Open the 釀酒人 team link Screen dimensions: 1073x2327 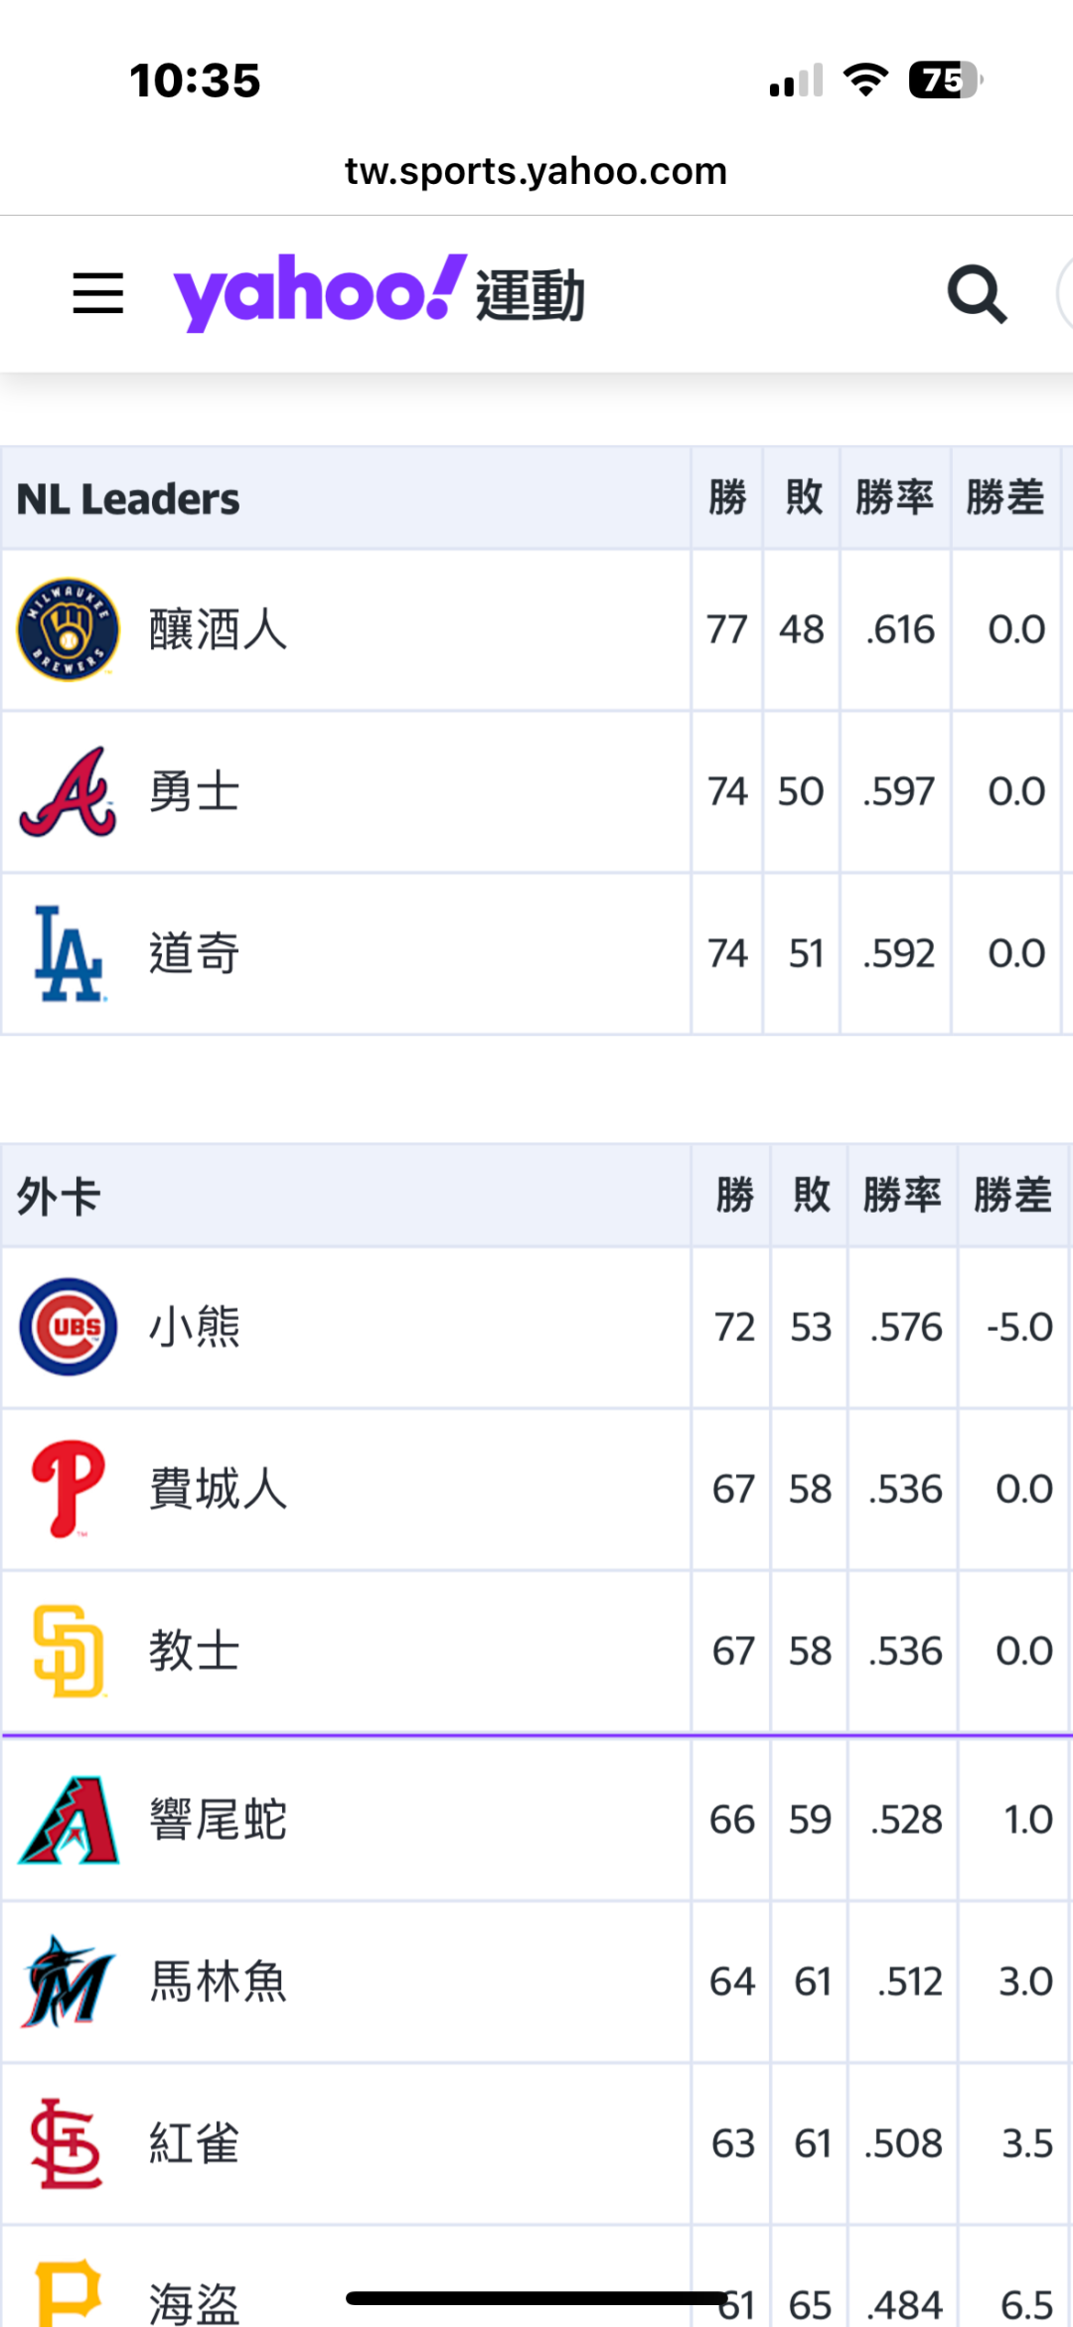click(x=219, y=630)
